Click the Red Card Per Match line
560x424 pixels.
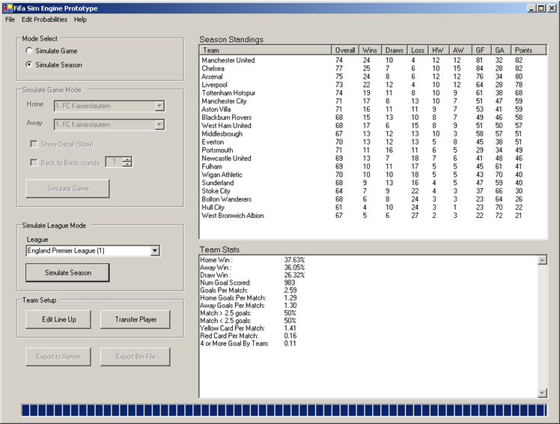[x=249, y=336]
